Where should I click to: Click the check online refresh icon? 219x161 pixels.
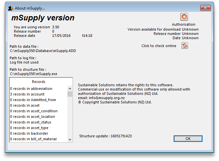185,46
